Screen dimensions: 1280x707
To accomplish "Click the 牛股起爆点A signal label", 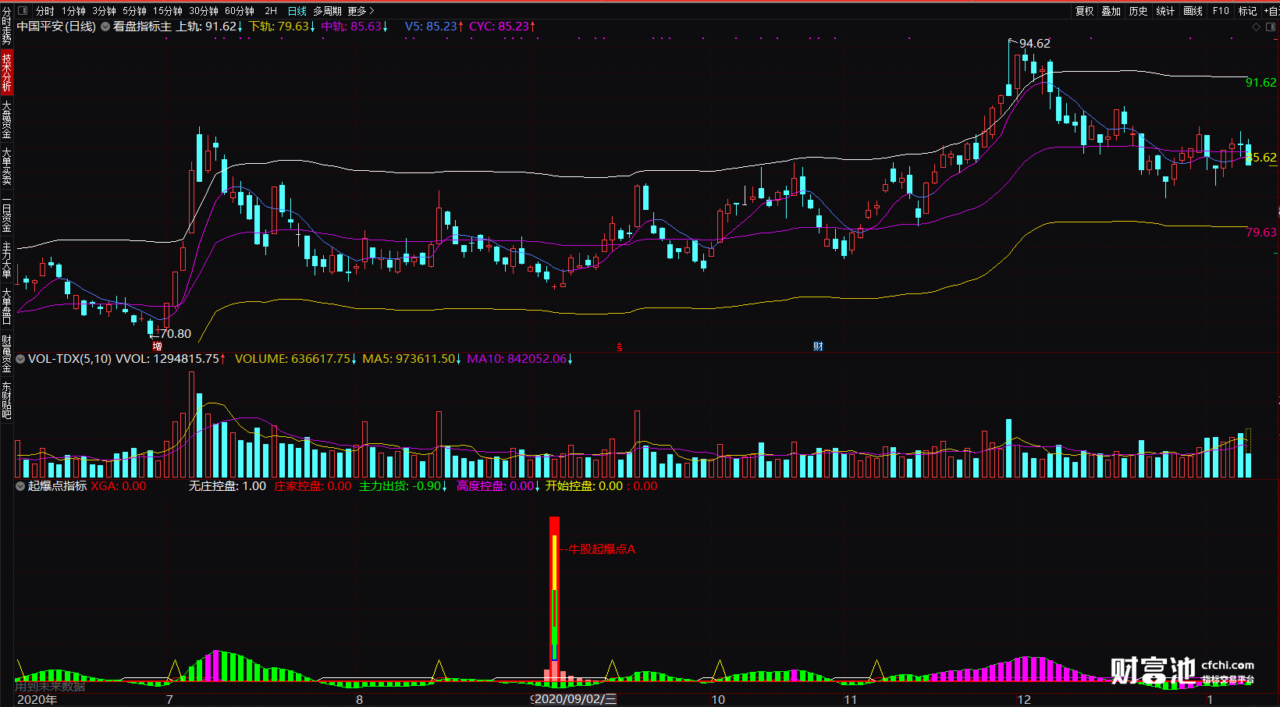I will [x=602, y=549].
